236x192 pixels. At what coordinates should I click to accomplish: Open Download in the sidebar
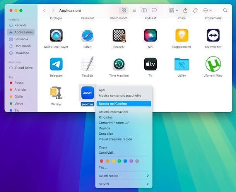click(x=21, y=53)
